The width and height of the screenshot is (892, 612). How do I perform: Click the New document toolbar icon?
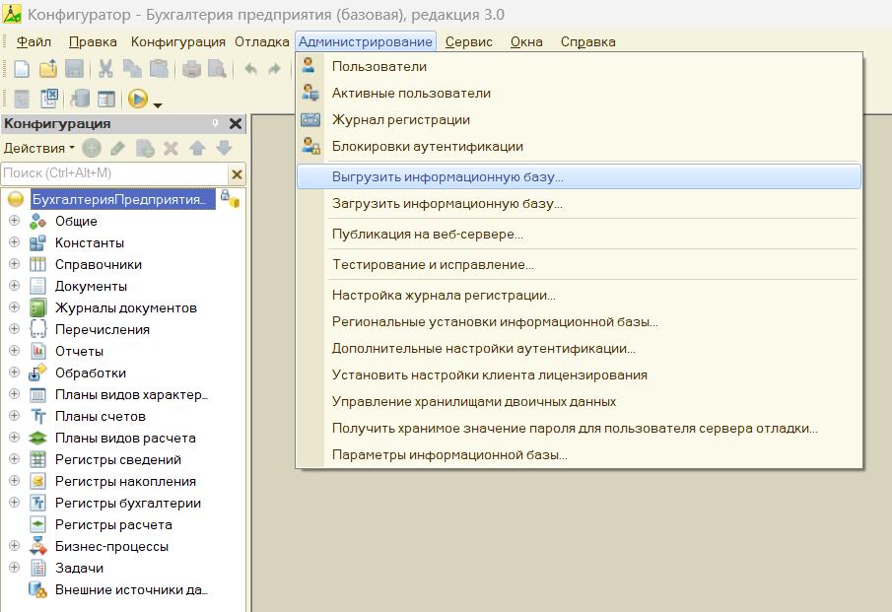[x=21, y=69]
